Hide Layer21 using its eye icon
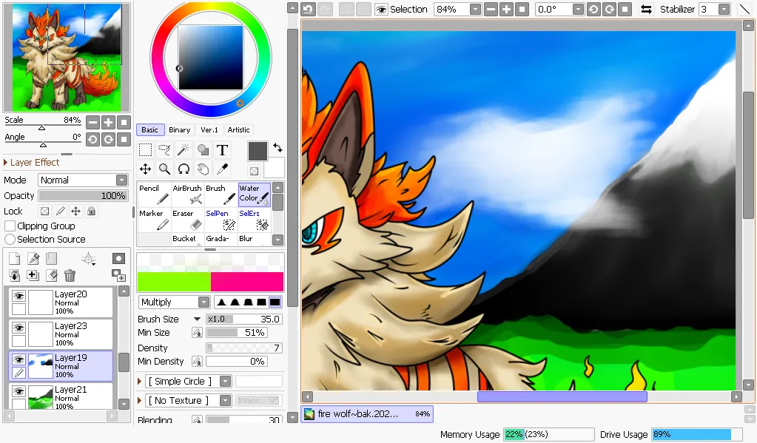 tap(18, 391)
